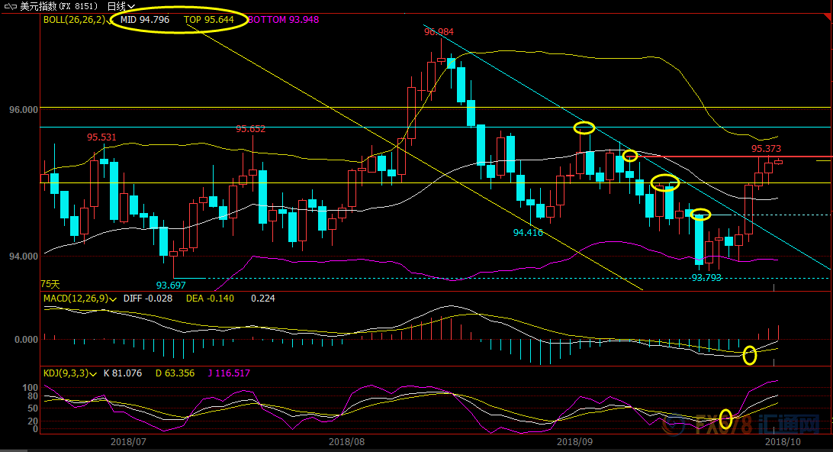The width and height of the screenshot is (833, 452).
Task: Click the 美元指数 (FX 8151) title
Action: 59,6
